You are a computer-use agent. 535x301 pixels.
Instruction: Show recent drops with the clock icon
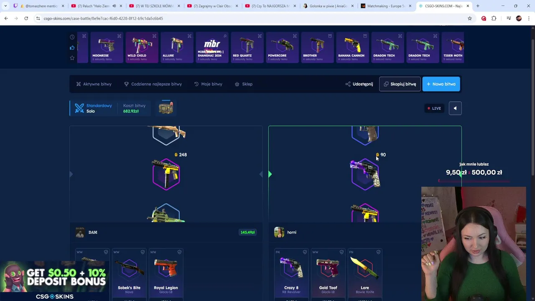tap(72, 37)
